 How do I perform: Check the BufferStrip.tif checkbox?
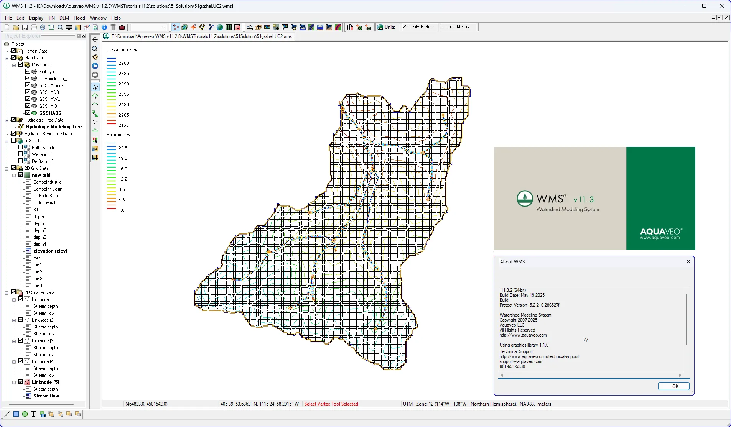click(x=21, y=147)
